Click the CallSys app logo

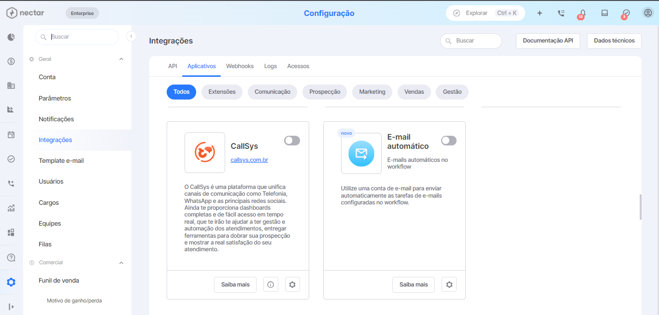pos(205,153)
